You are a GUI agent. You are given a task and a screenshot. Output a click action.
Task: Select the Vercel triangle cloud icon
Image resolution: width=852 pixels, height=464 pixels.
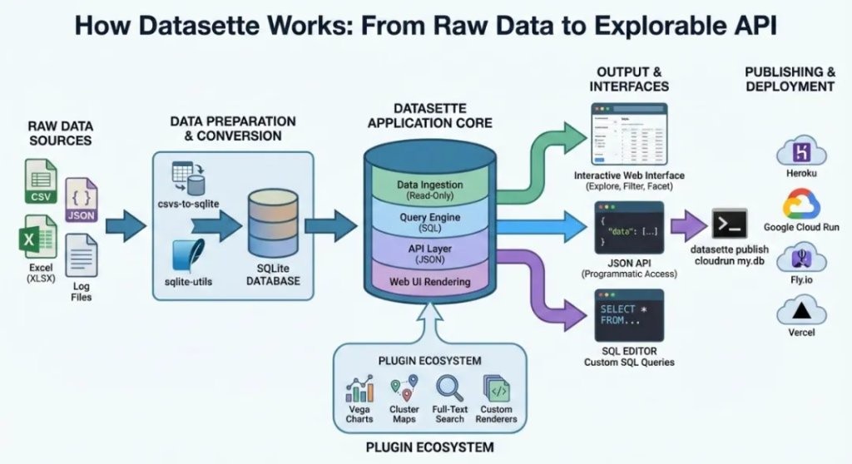point(801,310)
